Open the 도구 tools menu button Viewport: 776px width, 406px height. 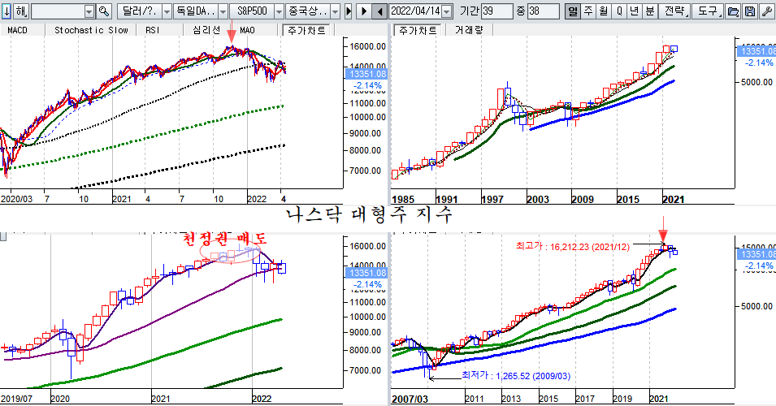click(x=707, y=12)
